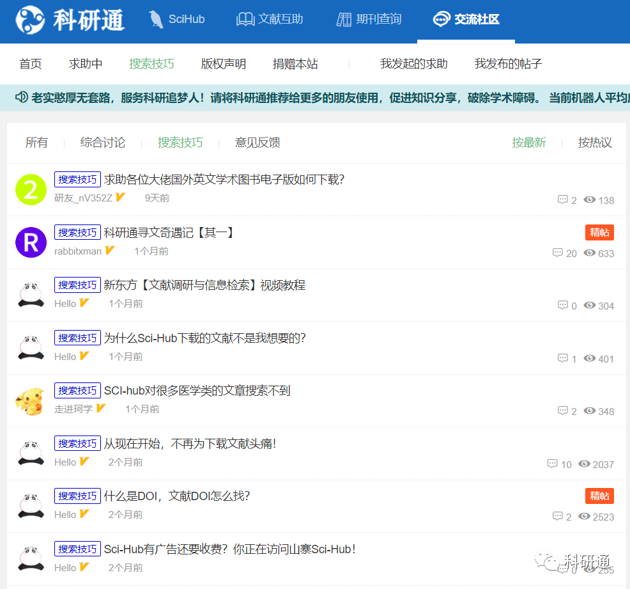Select 搜索技巧 in top sub navigation

coord(151,63)
